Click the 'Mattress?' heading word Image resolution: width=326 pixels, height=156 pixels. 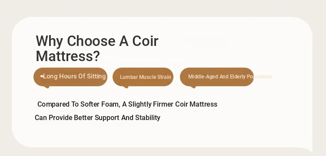coord(68,56)
